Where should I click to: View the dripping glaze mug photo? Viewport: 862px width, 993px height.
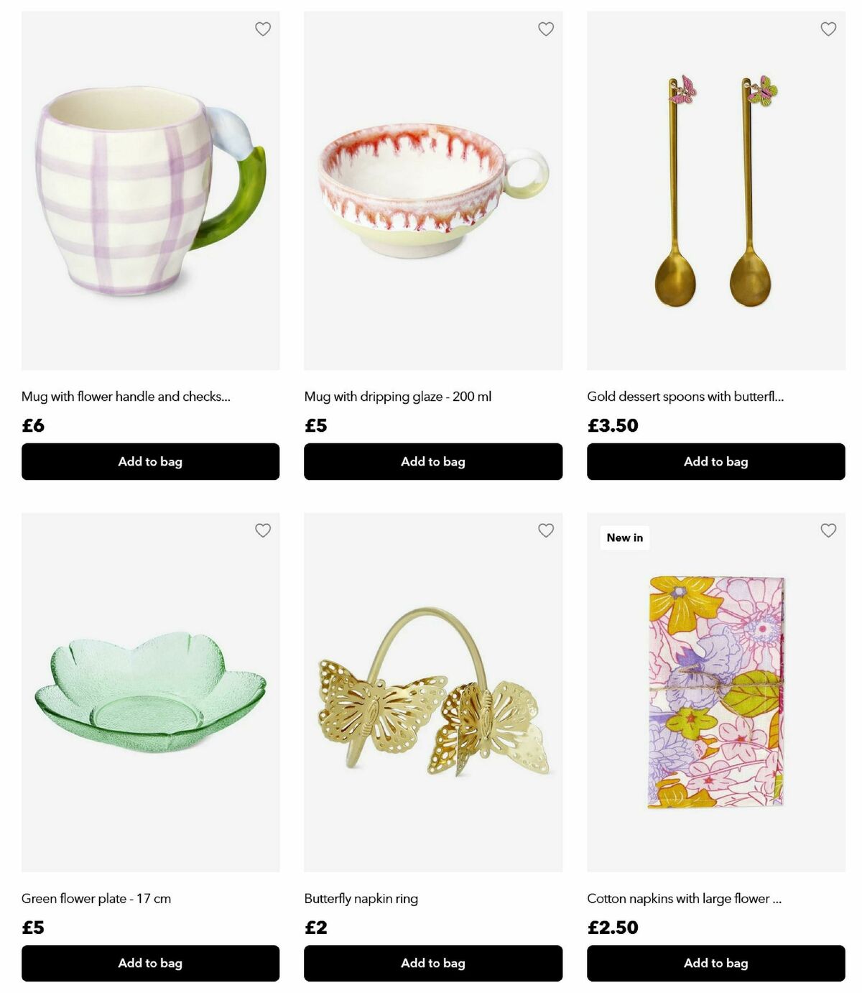tap(433, 190)
